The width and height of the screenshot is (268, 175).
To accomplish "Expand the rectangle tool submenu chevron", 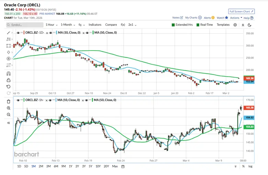I will point(12,46).
